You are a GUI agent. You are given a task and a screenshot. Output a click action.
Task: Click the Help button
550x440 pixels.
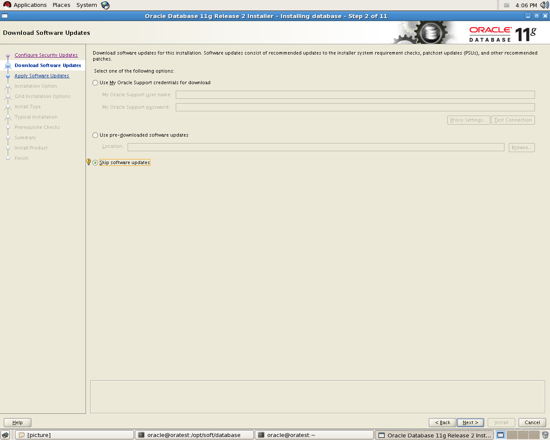point(18,422)
